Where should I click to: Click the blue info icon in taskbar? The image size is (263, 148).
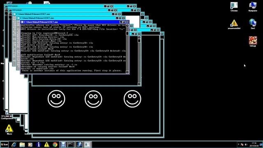pos(39,144)
